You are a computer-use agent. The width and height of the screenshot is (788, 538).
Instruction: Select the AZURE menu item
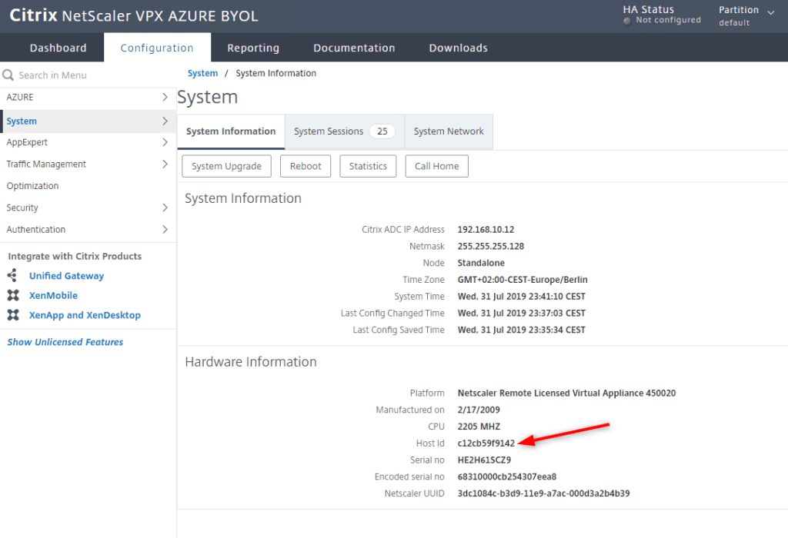click(x=88, y=97)
